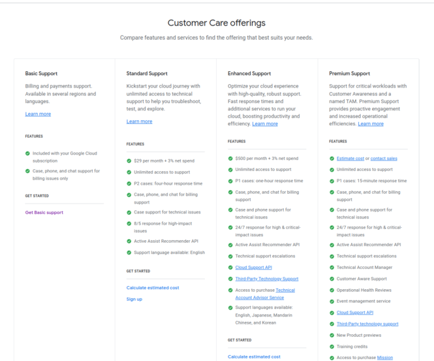Click green check icon beside Unlimited access under Standard
The image size is (434, 361).
tap(129, 172)
